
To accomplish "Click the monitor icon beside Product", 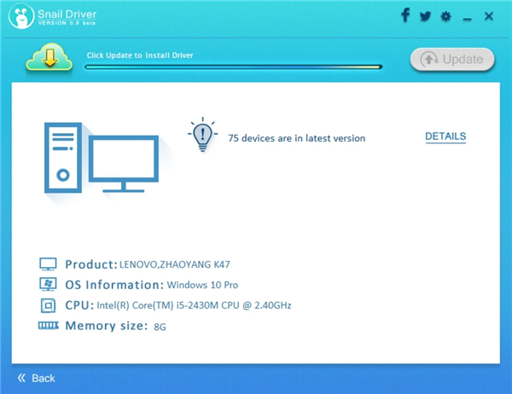I will [x=48, y=264].
